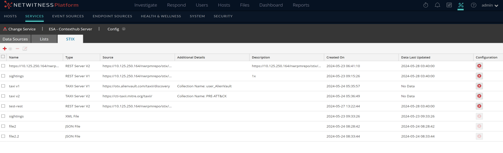Open configuration gear for taxi v1 row
Screen dimensions: 503x153
[x=479, y=86]
